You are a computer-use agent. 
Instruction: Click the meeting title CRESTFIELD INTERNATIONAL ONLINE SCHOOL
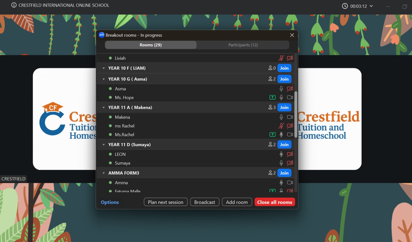click(x=64, y=5)
